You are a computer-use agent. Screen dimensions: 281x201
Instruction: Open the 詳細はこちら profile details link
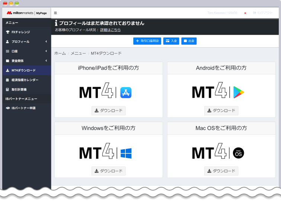pos(111,30)
